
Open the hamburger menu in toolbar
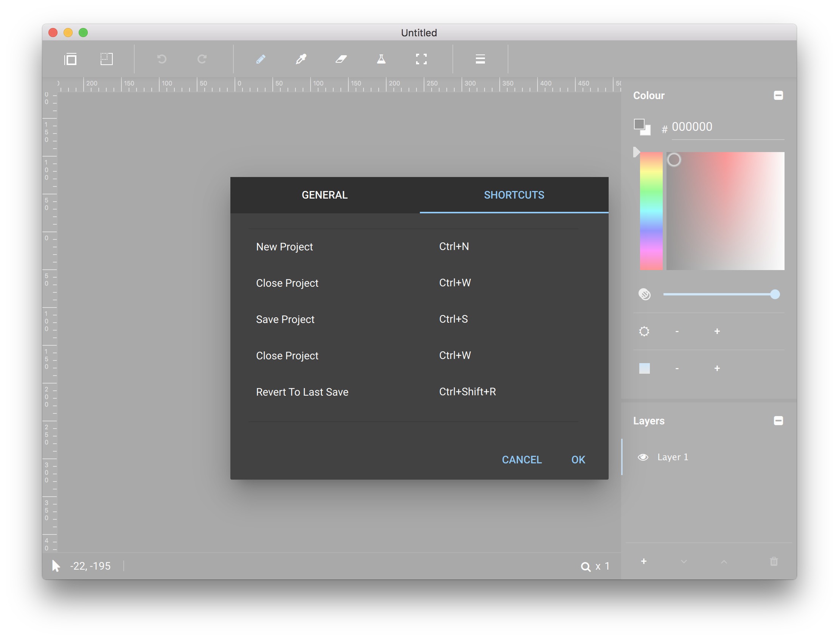[x=480, y=59]
